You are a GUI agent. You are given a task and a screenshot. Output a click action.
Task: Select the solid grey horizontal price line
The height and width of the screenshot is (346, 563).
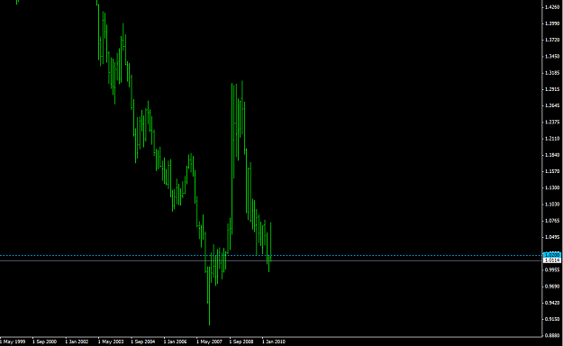(271, 260)
